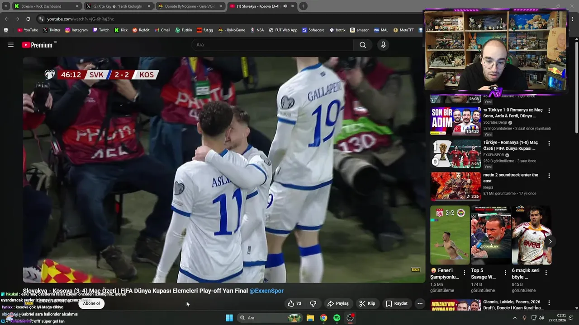The width and height of the screenshot is (579, 325).
Task: Save the video with Kaydet
Action: coord(397,303)
